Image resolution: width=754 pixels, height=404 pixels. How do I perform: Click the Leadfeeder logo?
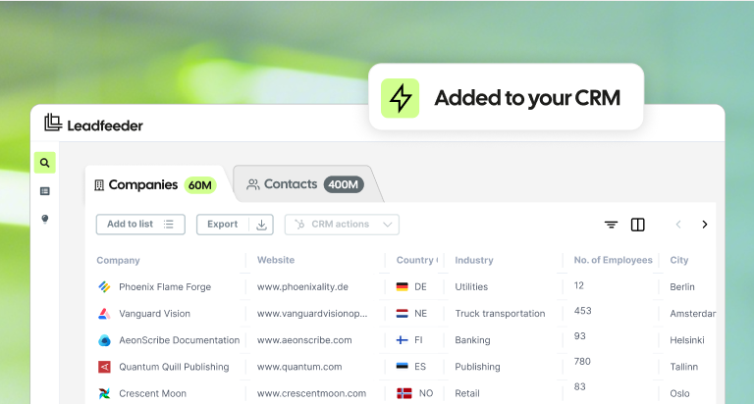tap(94, 124)
